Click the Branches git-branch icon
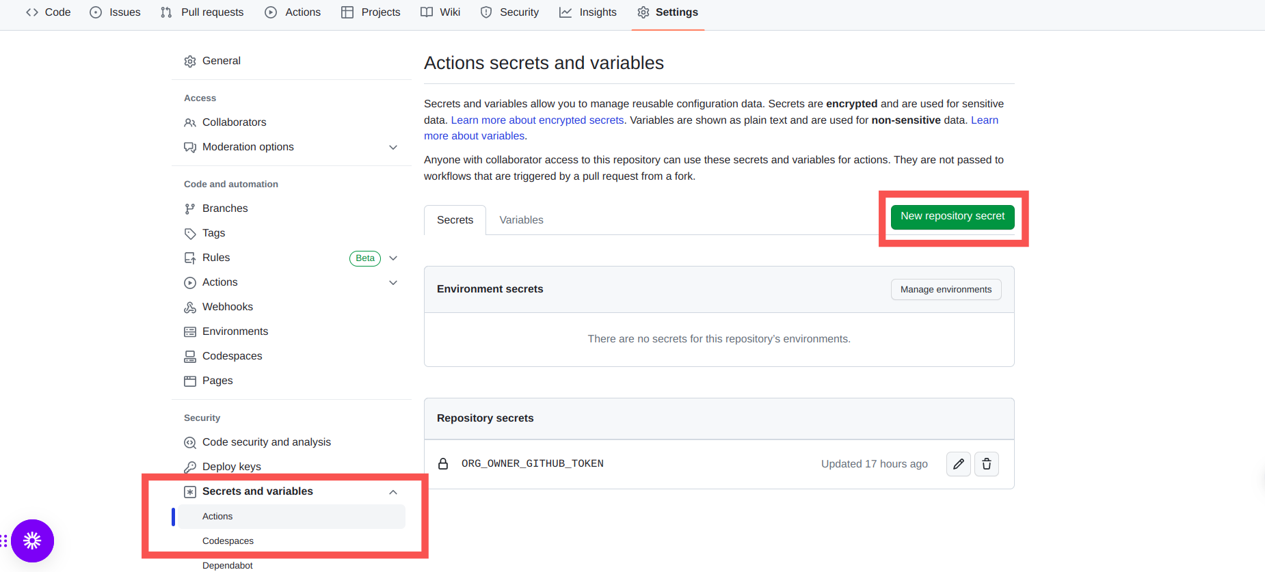Screen dimensions: 1265x572 click(x=190, y=209)
